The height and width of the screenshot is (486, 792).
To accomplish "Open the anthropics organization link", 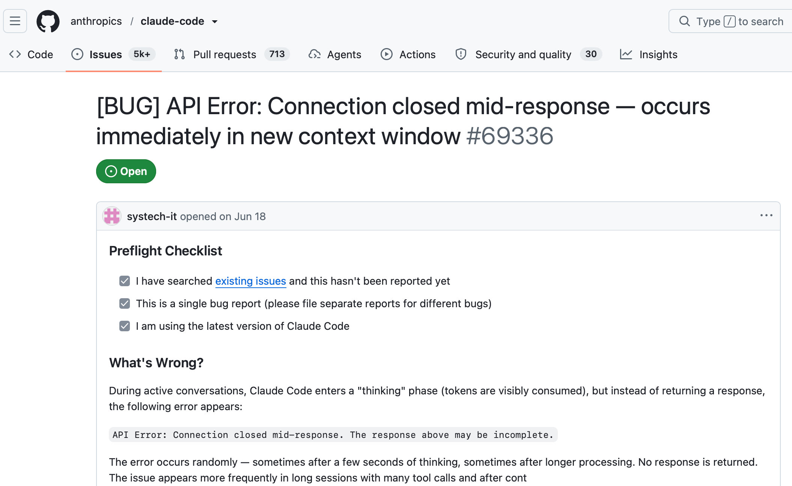I will pyautogui.click(x=96, y=21).
